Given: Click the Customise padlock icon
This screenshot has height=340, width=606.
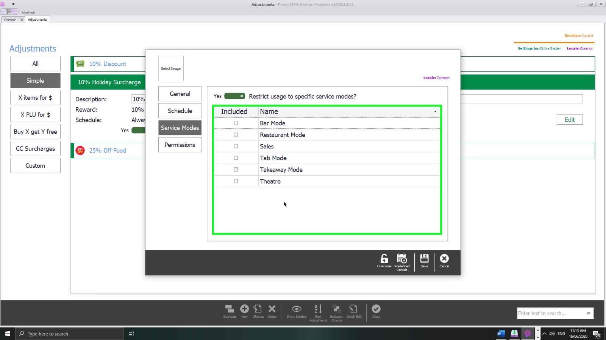Looking at the screenshot, I should (x=384, y=259).
